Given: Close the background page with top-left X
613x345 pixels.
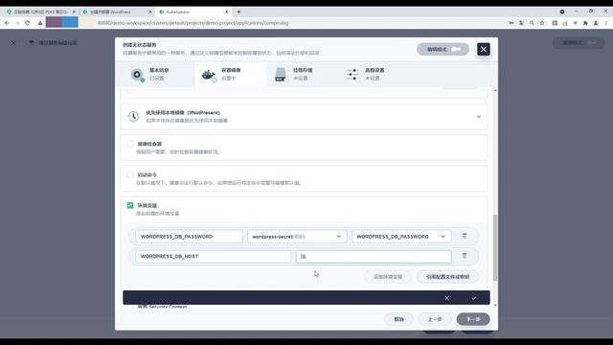Looking at the screenshot, I should (13, 42).
